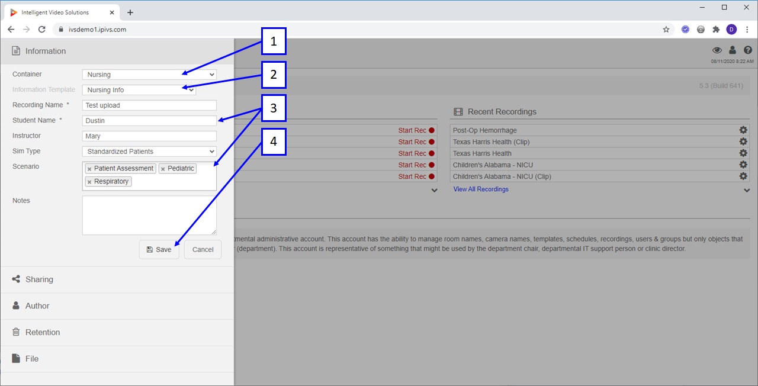Save the recording information
The height and width of the screenshot is (386, 758).
pos(159,249)
